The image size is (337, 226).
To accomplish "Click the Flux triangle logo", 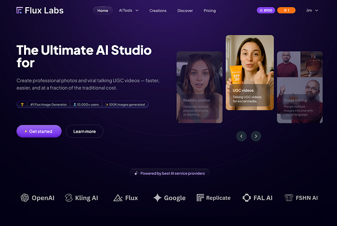I will pos(118,198).
